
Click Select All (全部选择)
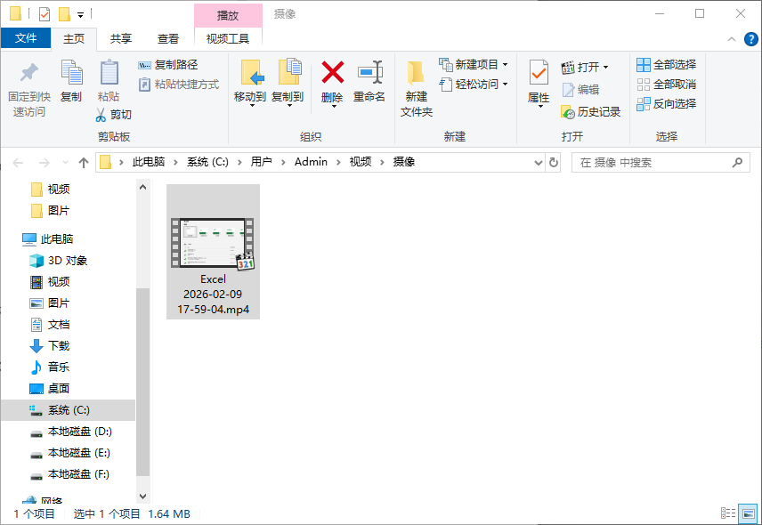pyautogui.click(x=666, y=65)
